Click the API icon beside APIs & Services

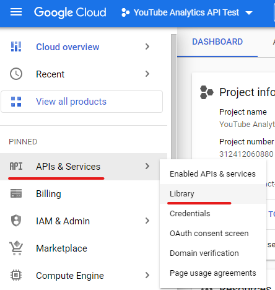(16, 166)
